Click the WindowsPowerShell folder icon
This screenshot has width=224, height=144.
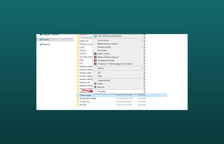tap(78, 99)
